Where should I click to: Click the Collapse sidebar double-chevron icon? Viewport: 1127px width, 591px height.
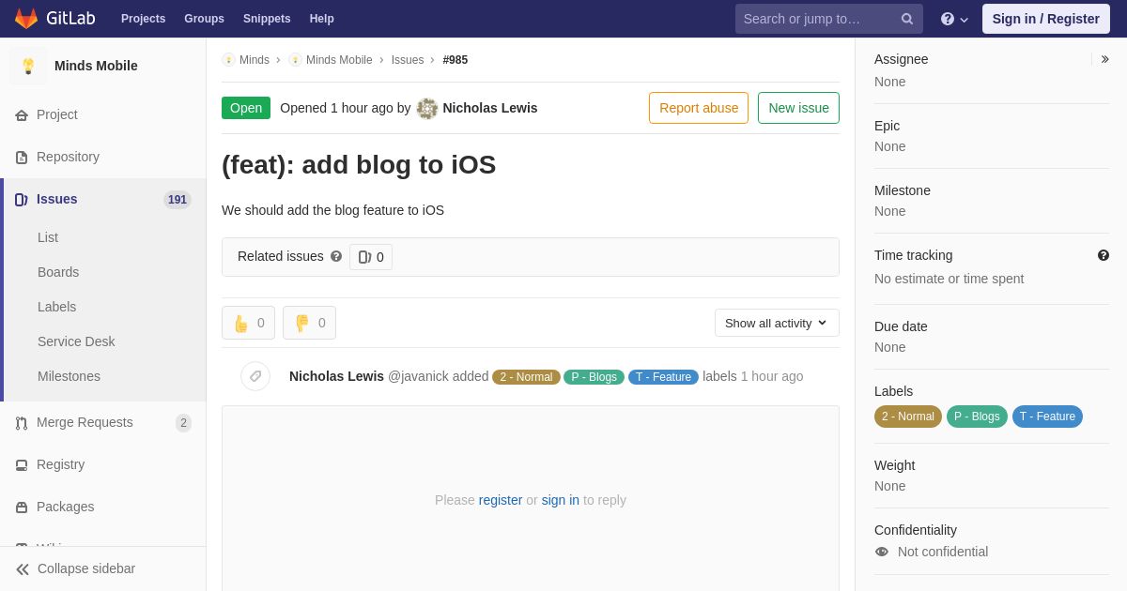pyautogui.click(x=23, y=569)
